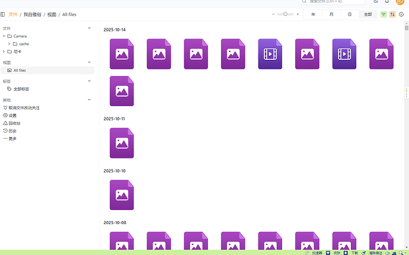Select the 日 grouping tab

[350, 14]
